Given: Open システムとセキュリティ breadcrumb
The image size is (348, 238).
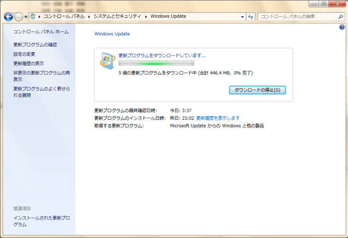Looking at the screenshot, I should [117, 16].
